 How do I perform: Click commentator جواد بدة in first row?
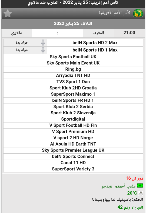(x=22, y=43)
